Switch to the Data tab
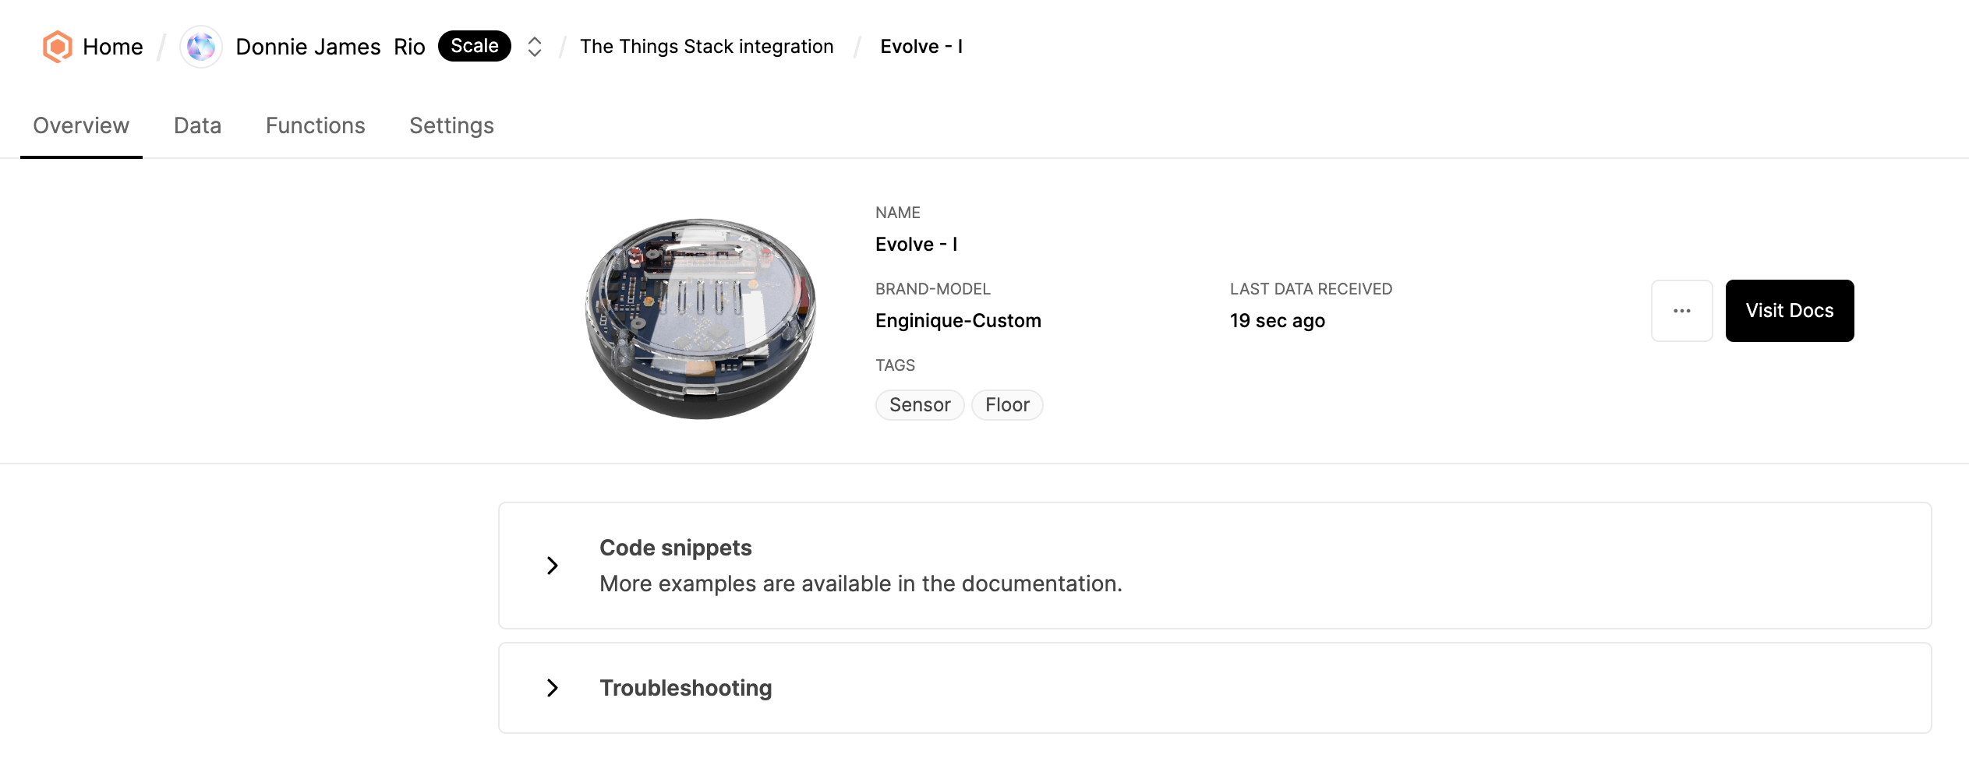 pos(197,125)
